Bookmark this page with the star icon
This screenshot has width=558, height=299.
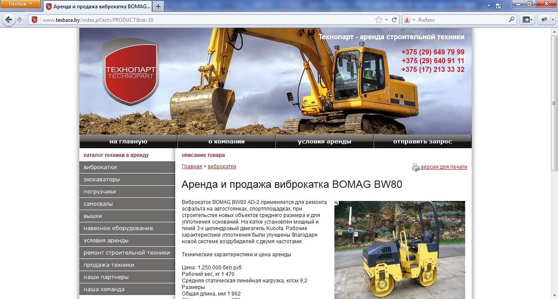tap(379, 20)
